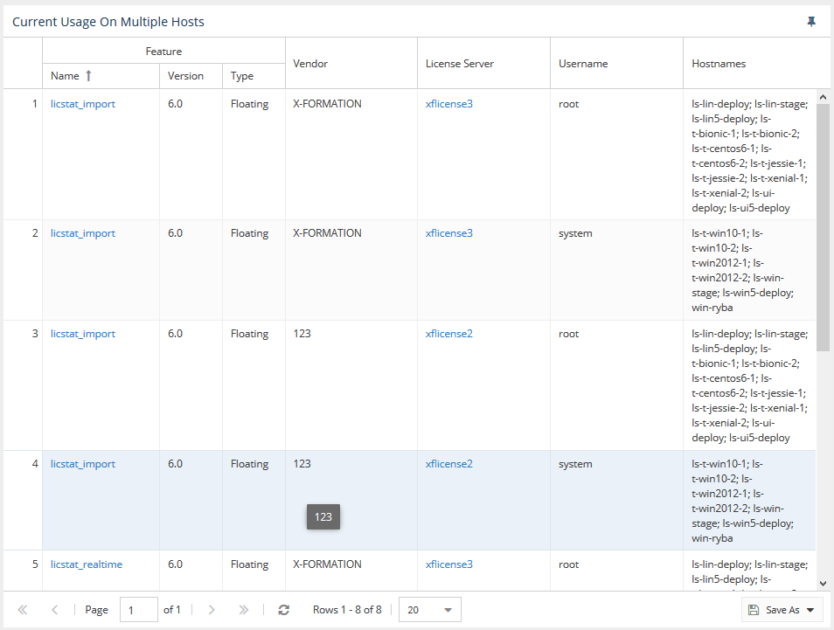Viewport: 834px width, 630px height.
Task: Select the 123 vendor cell in row 4
Action: coord(351,501)
